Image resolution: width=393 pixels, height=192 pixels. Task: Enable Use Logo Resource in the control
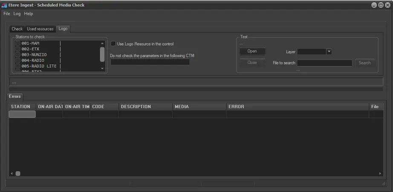(x=113, y=44)
